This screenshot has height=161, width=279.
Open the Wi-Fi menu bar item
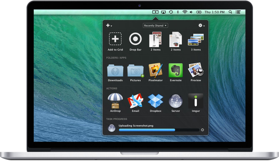pos(185,12)
